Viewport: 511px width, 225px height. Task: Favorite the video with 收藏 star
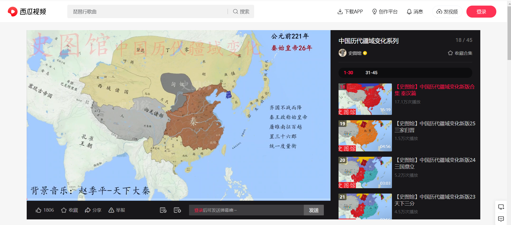[69, 210]
